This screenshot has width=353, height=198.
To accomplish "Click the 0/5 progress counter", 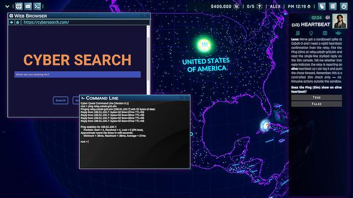I will [x=250, y=7].
